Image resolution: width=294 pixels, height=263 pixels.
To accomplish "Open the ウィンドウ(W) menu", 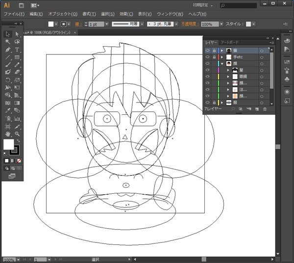I will [170, 14].
